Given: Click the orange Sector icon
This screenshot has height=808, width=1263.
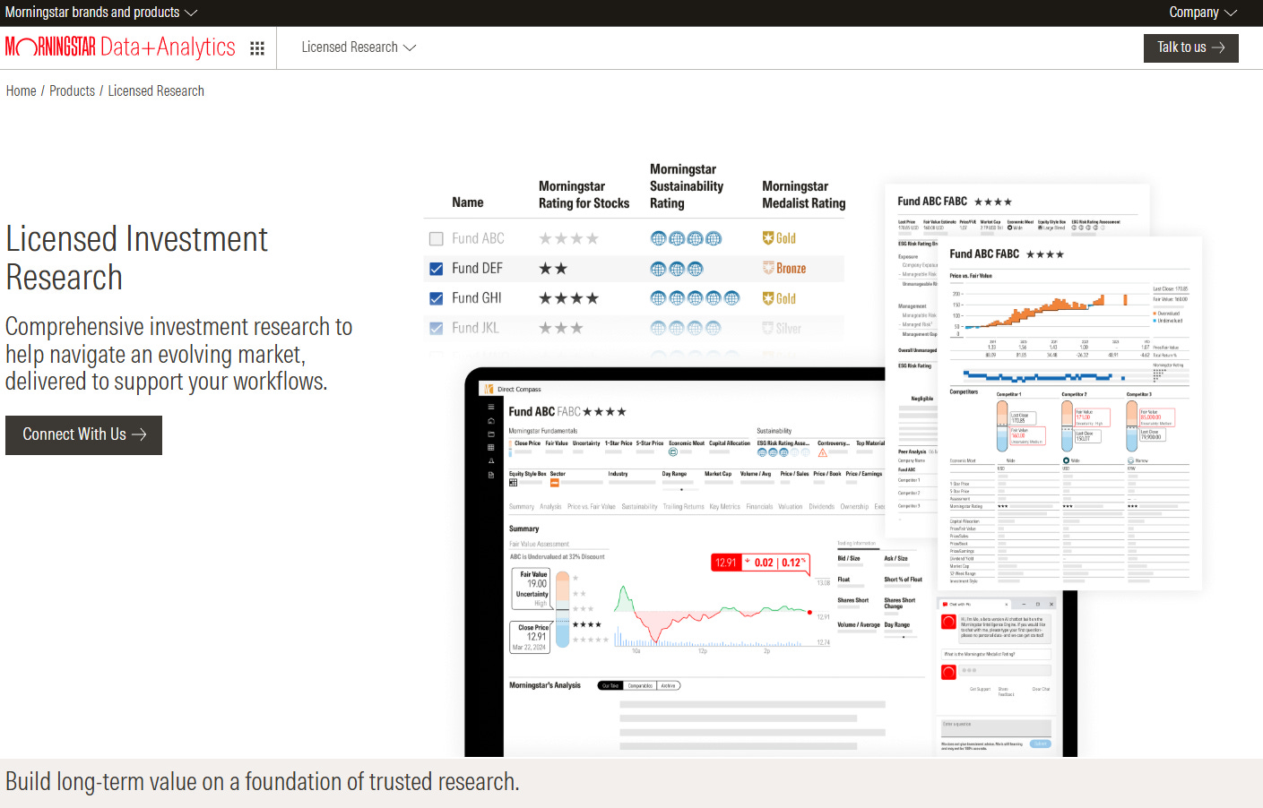Looking at the screenshot, I should 555,483.
